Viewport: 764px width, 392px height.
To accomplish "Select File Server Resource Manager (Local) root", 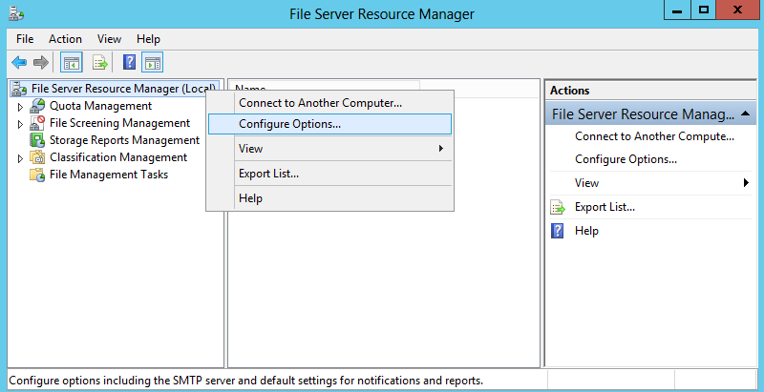I will 123,89.
